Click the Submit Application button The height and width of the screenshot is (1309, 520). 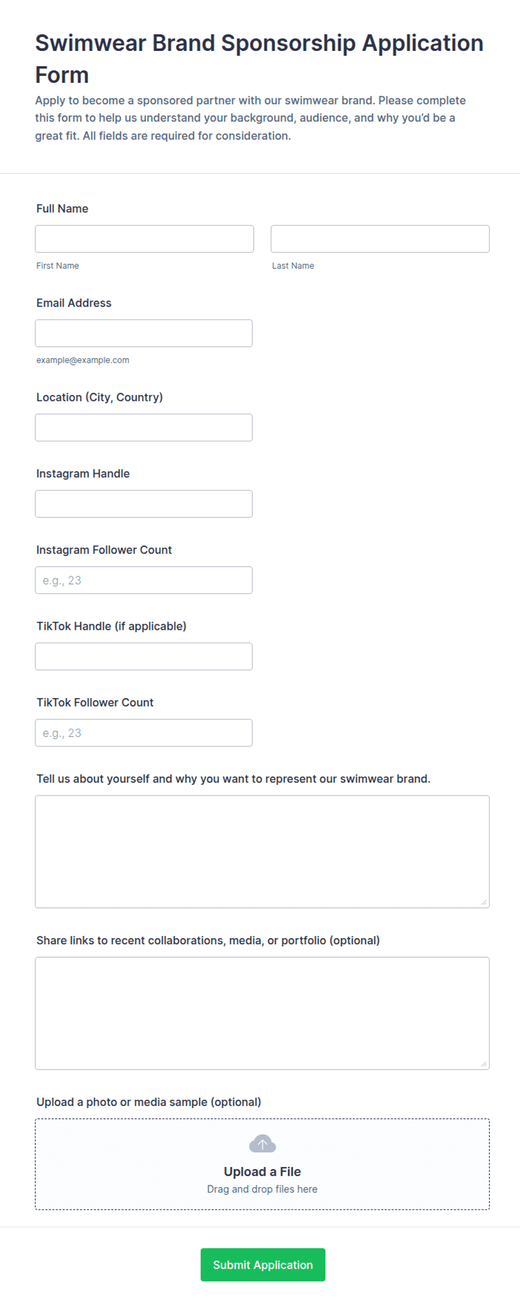point(263,1265)
